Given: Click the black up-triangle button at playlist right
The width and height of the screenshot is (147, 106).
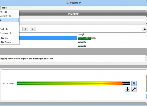Looking at the screenshot, I should (145, 29).
